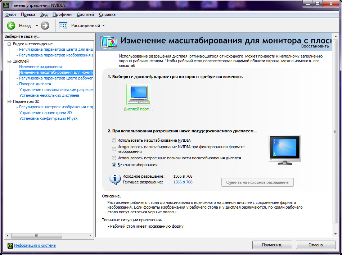
Task: Click the scaling page header monitor icon
Action: coord(108,42)
